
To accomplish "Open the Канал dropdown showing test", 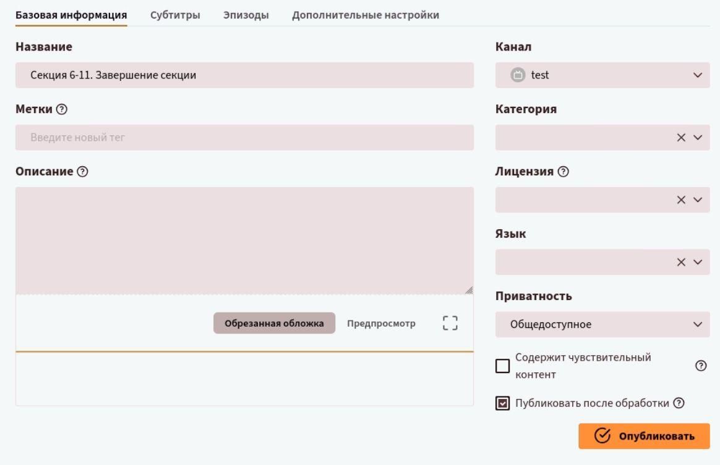I will (602, 75).
